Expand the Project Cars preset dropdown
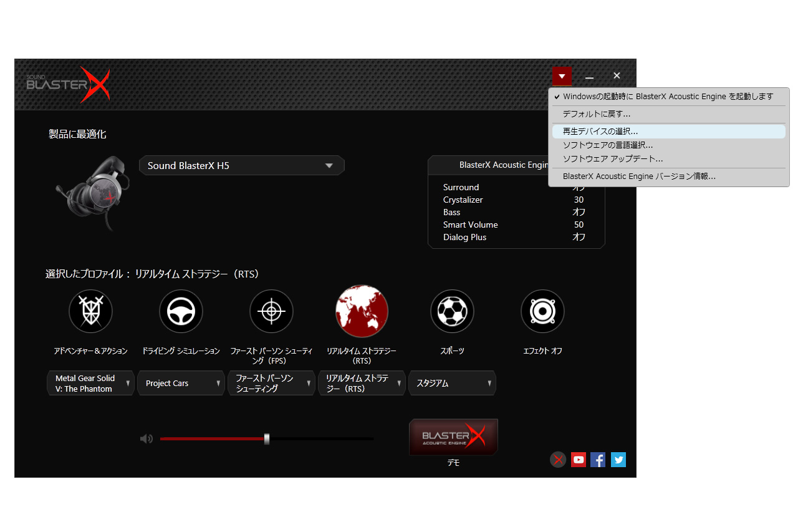The width and height of the screenshot is (798, 532). click(x=181, y=383)
